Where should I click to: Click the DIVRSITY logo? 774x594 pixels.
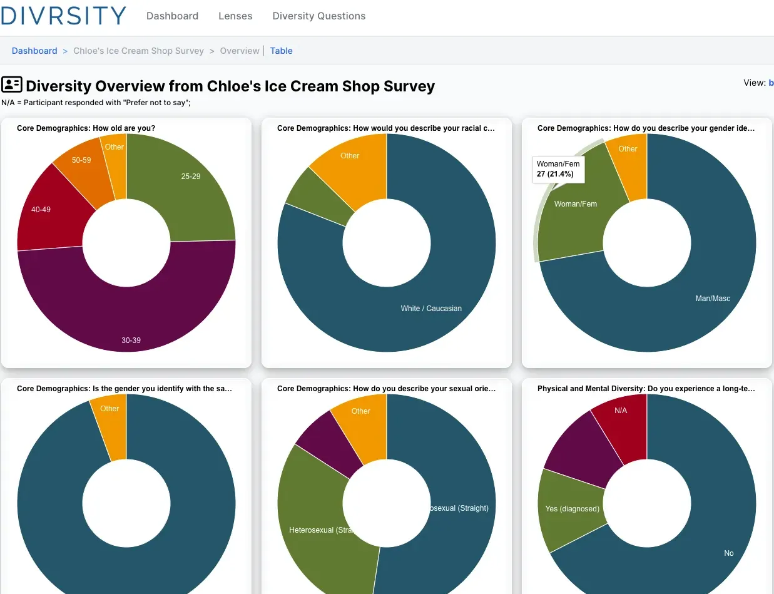[x=63, y=16]
